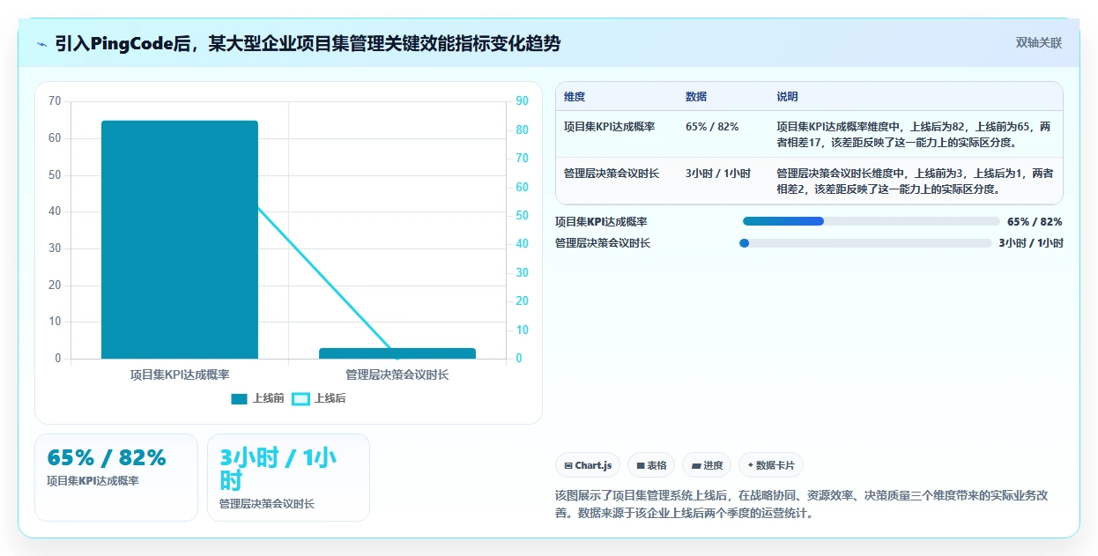The height and width of the screenshot is (556, 1098).
Task: Click the 维度 column header
Action: pyautogui.click(x=575, y=96)
